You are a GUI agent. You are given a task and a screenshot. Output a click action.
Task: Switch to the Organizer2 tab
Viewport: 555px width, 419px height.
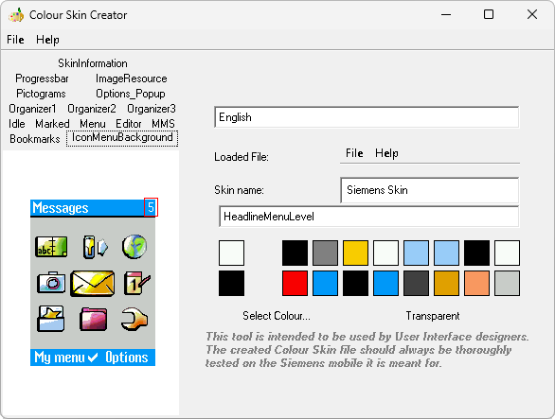click(92, 109)
